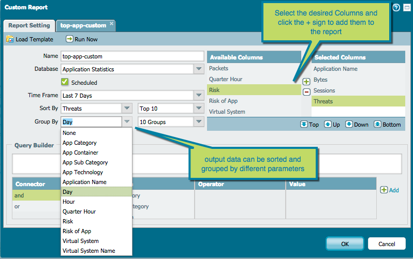Click the Run Now label
The height and width of the screenshot is (259, 413).
pos(86,39)
